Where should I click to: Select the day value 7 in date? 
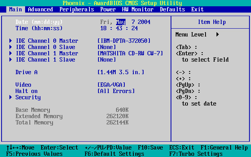pyautogui.click(x=133, y=22)
